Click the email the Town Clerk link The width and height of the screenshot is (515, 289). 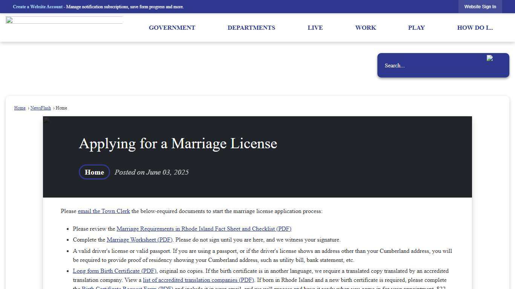pos(104,211)
